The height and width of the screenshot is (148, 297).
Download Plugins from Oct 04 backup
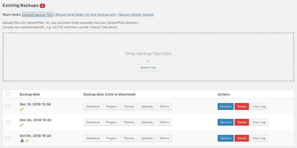pyautogui.click(x=111, y=138)
